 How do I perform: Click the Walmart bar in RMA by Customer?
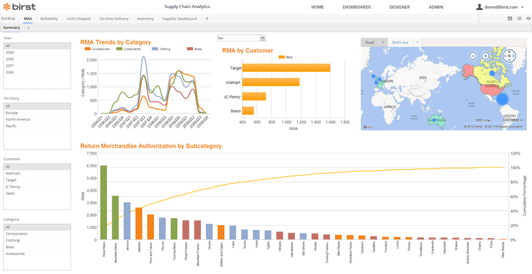click(x=271, y=82)
